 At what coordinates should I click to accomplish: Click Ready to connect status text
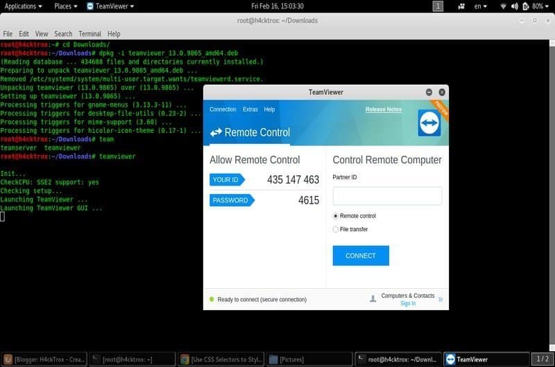click(262, 300)
